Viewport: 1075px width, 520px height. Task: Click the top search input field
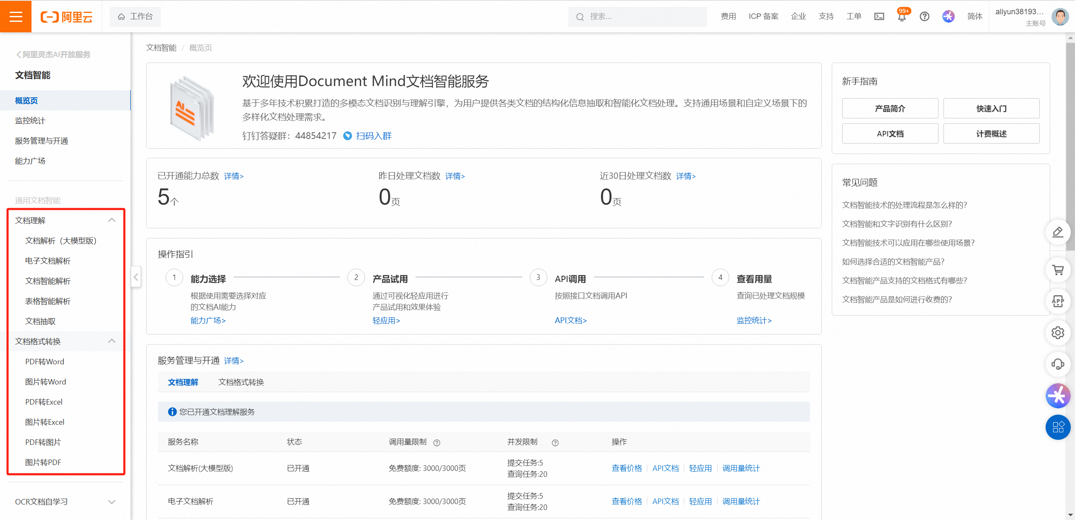[637, 16]
